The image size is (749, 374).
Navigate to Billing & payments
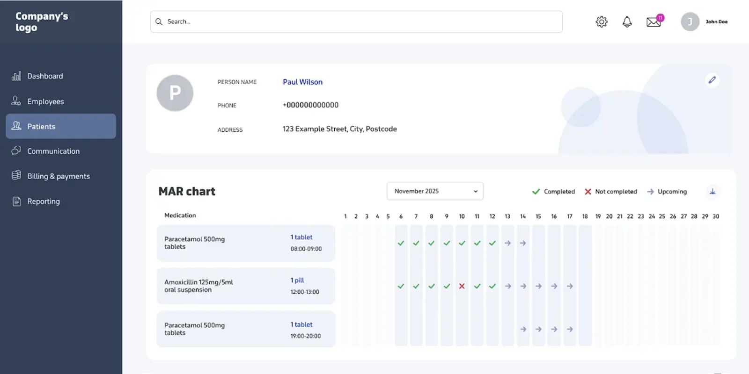click(x=59, y=176)
